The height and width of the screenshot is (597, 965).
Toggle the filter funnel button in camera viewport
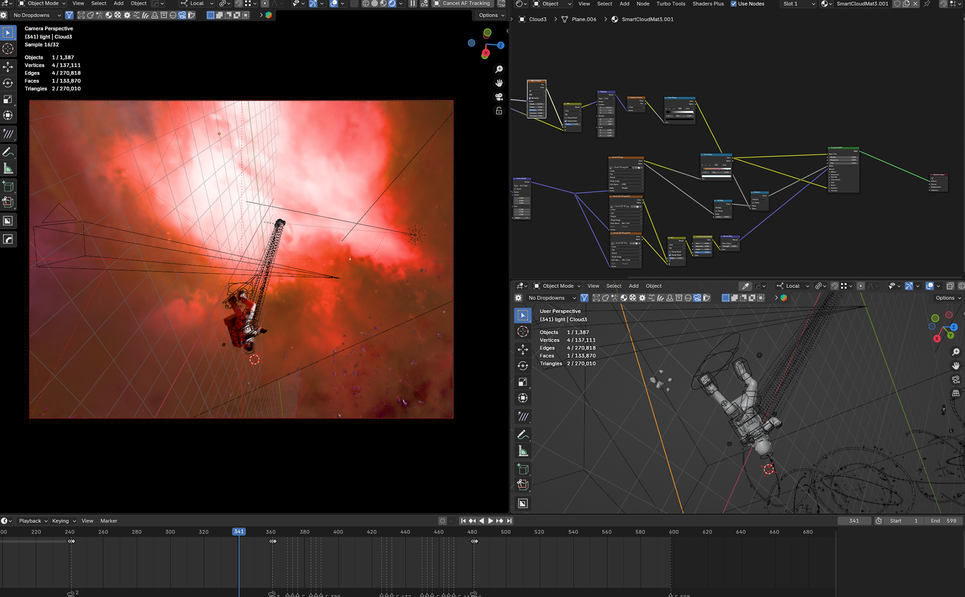pos(69,15)
